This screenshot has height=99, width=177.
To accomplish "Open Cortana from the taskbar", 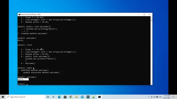I will tap(48, 97).
